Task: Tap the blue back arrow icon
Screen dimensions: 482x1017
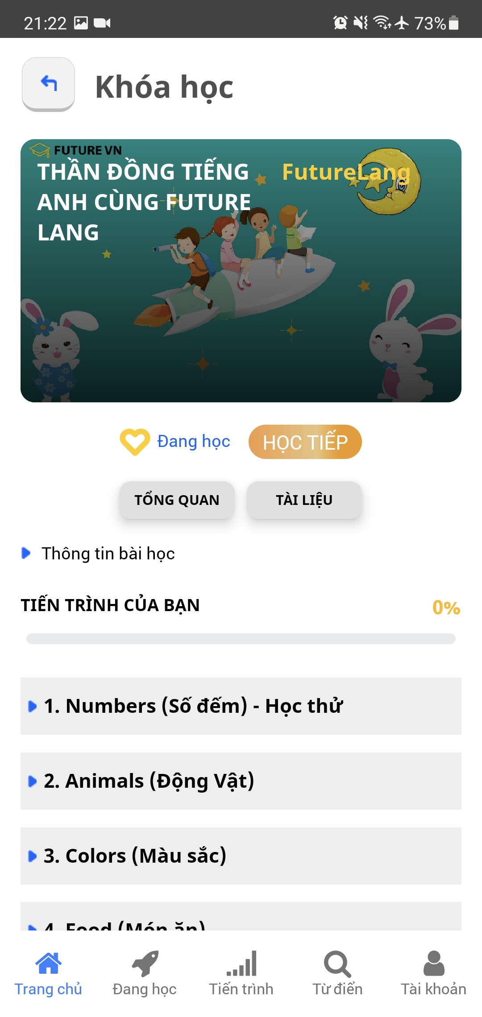Action: click(x=49, y=83)
